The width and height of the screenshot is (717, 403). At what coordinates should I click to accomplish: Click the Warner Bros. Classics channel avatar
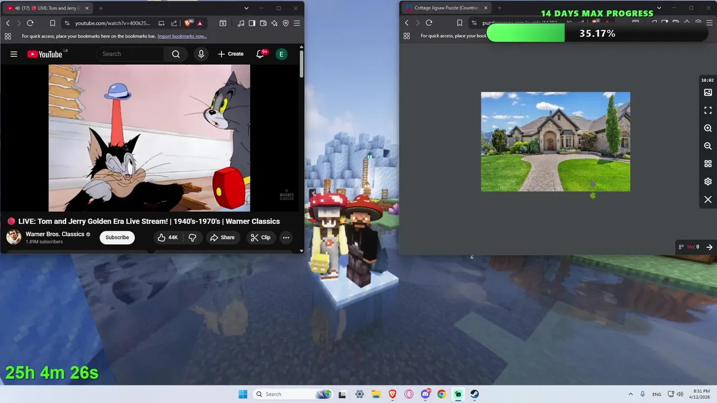(14, 237)
